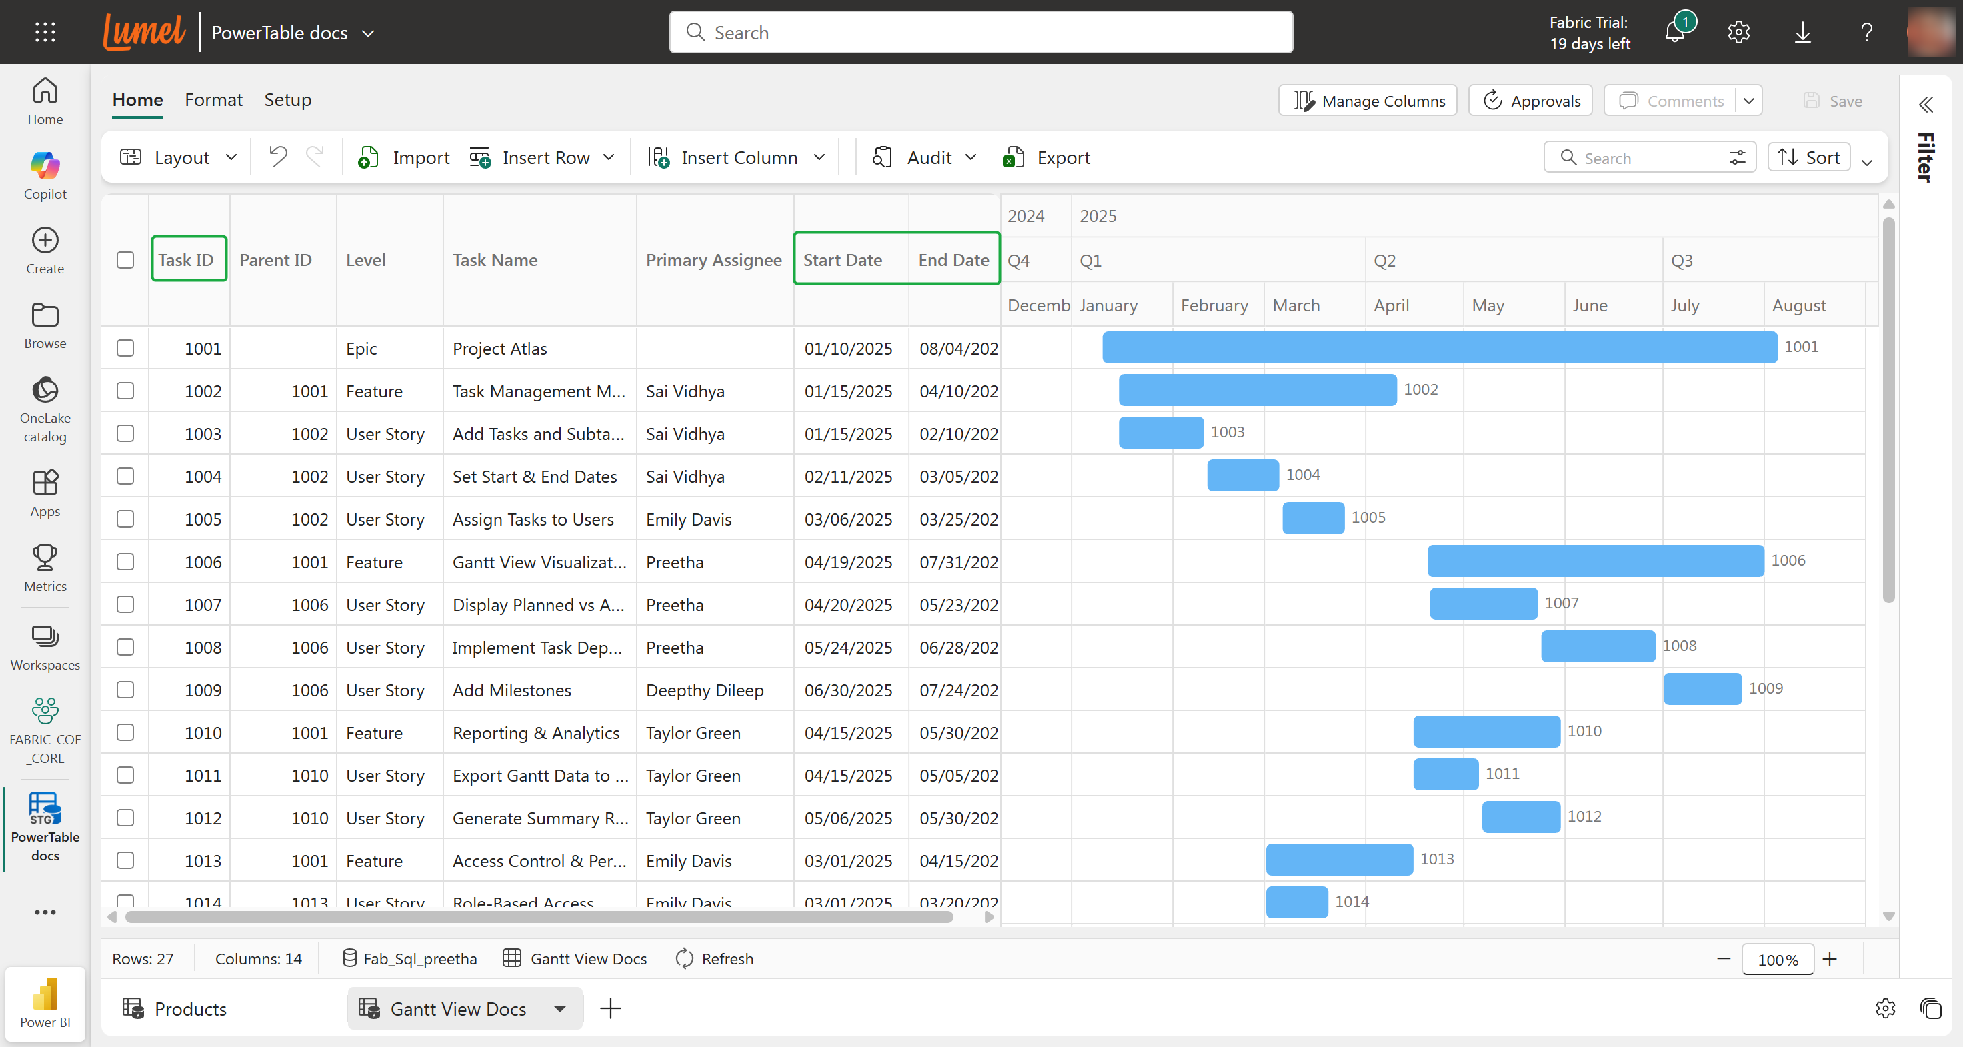Open the Setup tab

[287, 100]
